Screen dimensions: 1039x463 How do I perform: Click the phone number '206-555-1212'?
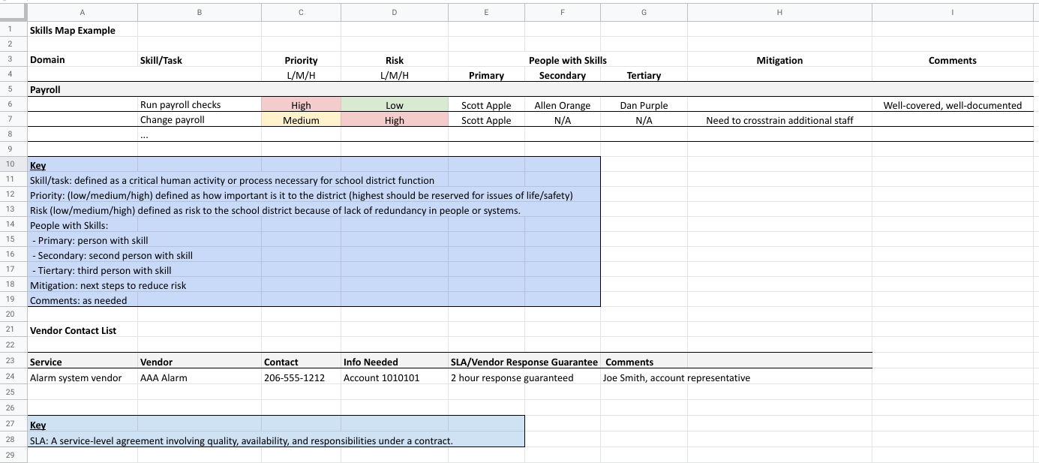click(294, 377)
